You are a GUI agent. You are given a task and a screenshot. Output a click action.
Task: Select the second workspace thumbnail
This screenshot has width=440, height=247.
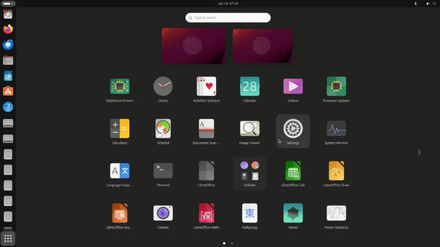(262, 46)
